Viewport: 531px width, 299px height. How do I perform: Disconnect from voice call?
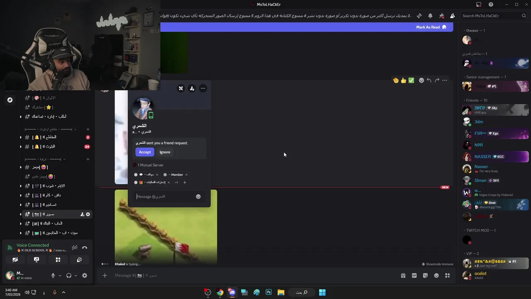click(85, 248)
